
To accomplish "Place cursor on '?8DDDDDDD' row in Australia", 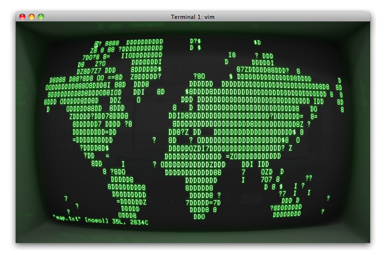I will (x=286, y=207).
